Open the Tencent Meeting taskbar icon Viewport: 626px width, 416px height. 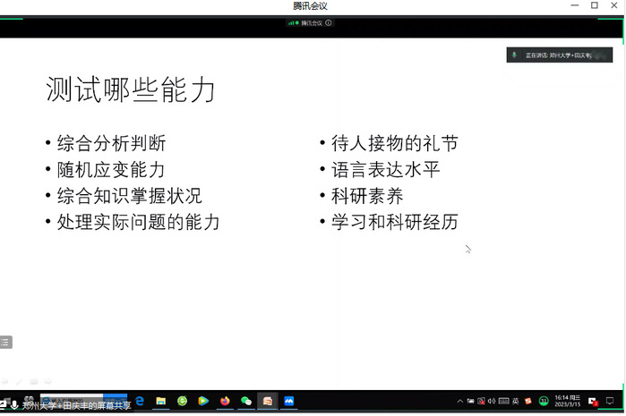tap(288, 401)
